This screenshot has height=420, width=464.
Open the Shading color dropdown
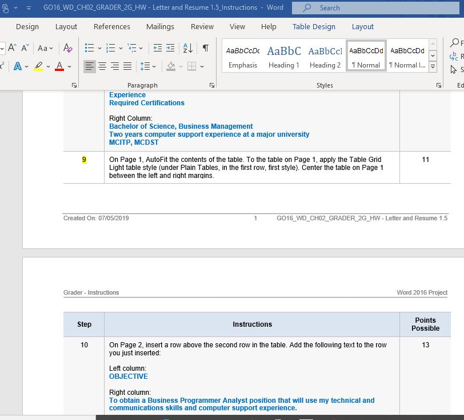click(181, 67)
